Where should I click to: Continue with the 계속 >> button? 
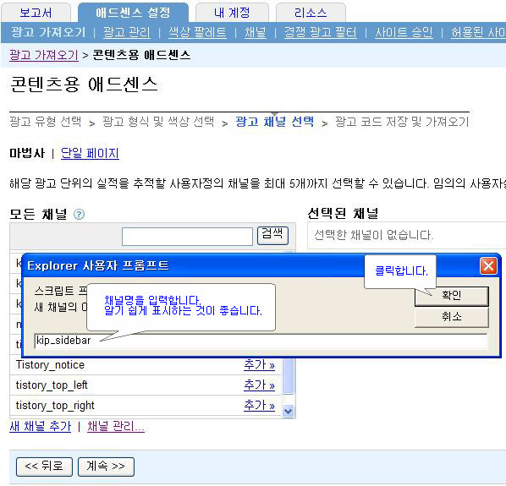106,467
